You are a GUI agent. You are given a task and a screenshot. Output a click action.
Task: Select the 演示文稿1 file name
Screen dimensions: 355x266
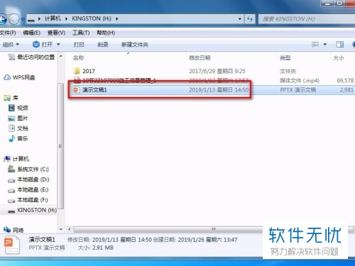click(94, 90)
